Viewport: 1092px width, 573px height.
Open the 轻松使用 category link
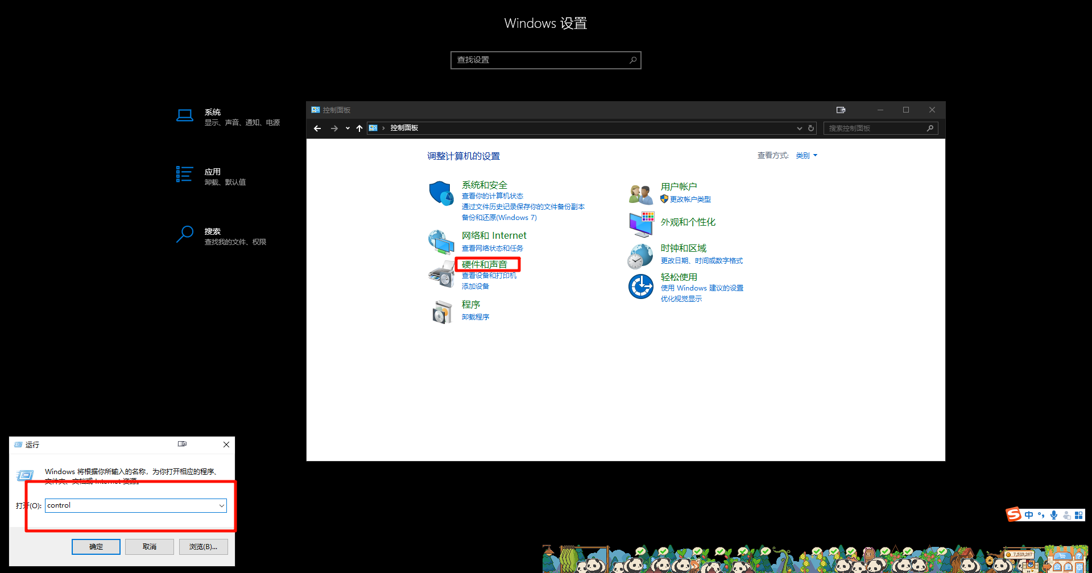coord(679,277)
